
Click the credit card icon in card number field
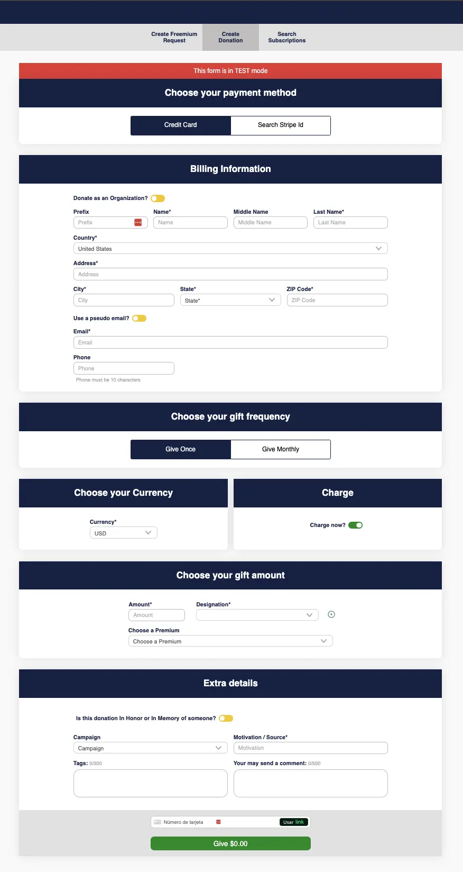pyautogui.click(x=158, y=822)
